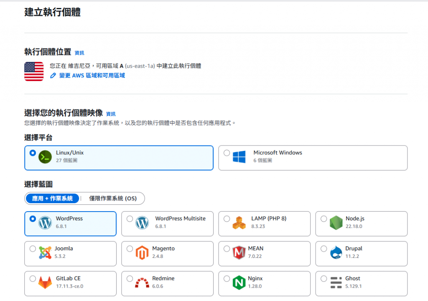
Task: Click the GitLab CE 17.11.3-ce.0 version text
Action: pos(70,286)
